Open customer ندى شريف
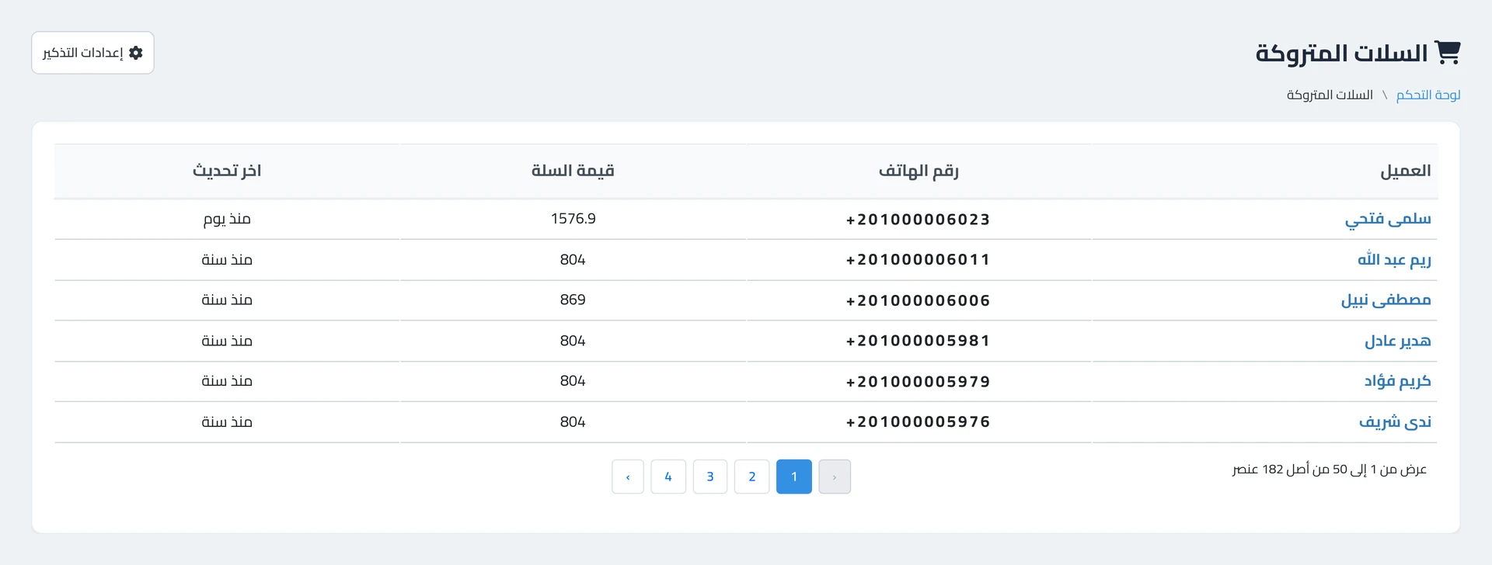The width and height of the screenshot is (1492, 565). tap(1395, 421)
